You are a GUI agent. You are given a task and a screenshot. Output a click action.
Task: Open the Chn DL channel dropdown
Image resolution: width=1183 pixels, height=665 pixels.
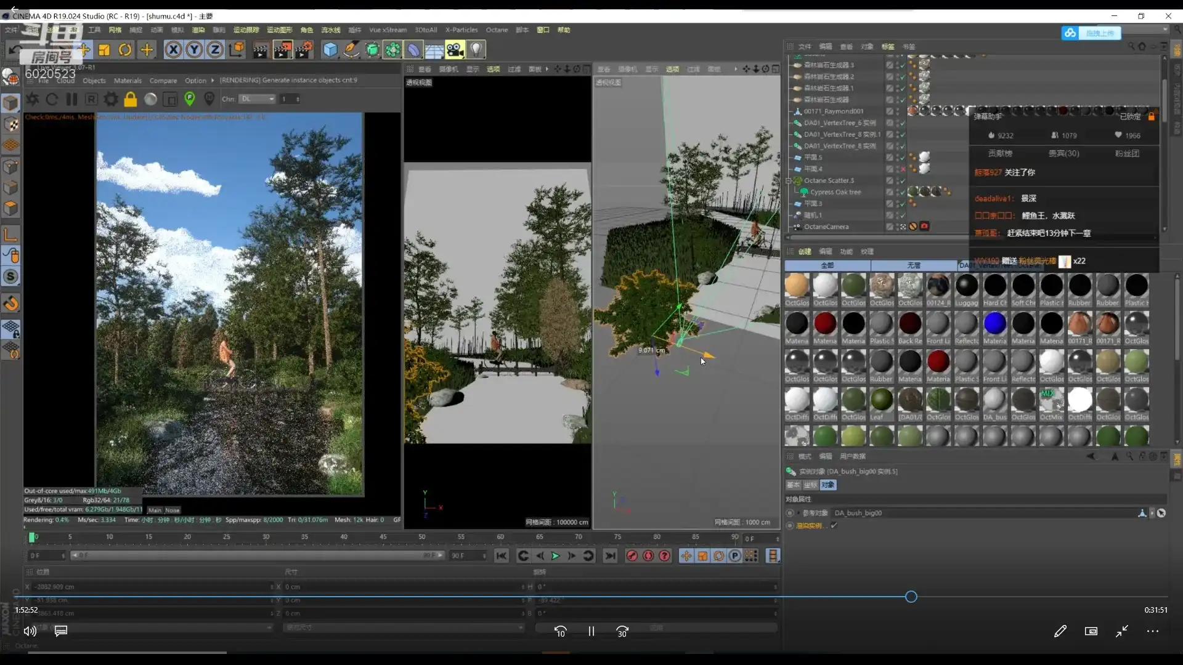258,99
